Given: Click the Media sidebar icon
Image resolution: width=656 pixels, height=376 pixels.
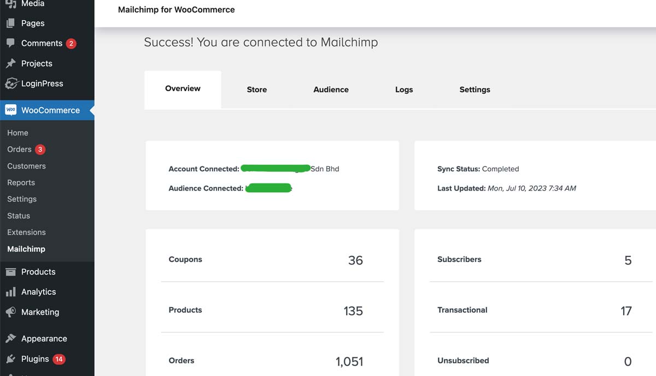Looking at the screenshot, I should [10, 4].
